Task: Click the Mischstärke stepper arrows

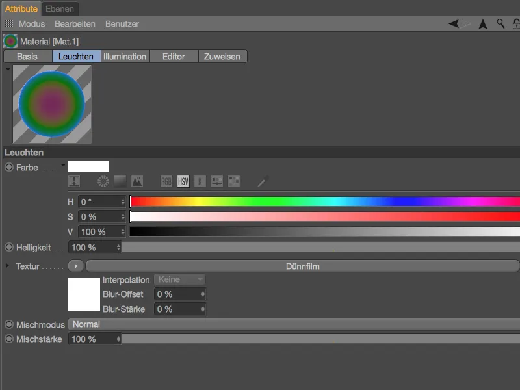Action: [118, 339]
